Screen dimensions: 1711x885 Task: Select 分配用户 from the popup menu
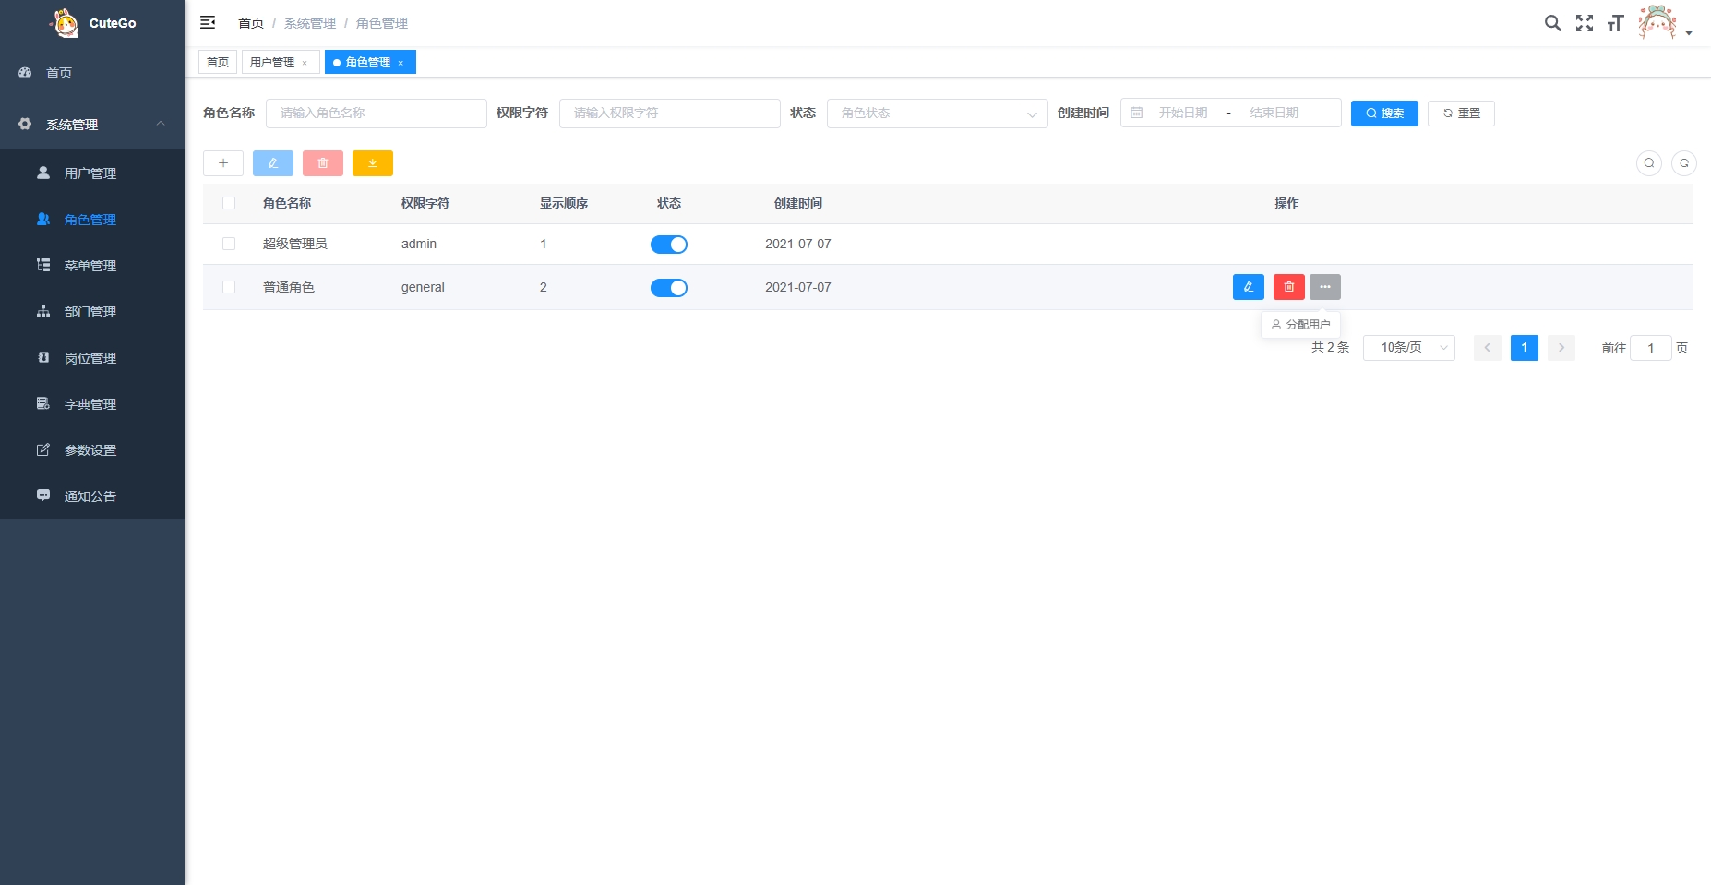1301,325
